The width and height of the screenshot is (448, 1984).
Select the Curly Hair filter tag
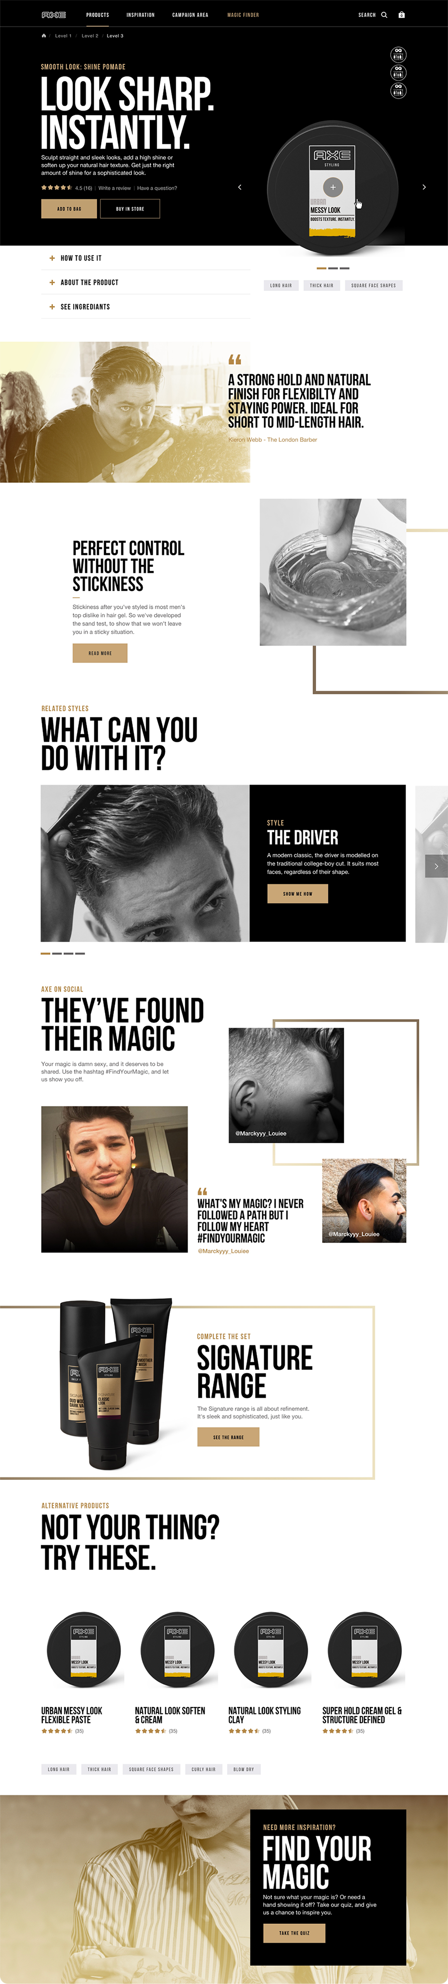coord(204,1769)
